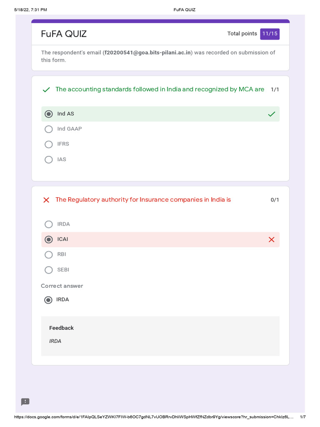320x427 pixels.
Task: Select the IFRS radio button
Action: coord(49,144)
